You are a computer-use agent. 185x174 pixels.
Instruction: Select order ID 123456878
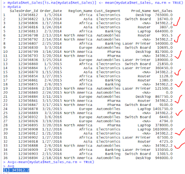pos(28,109)
